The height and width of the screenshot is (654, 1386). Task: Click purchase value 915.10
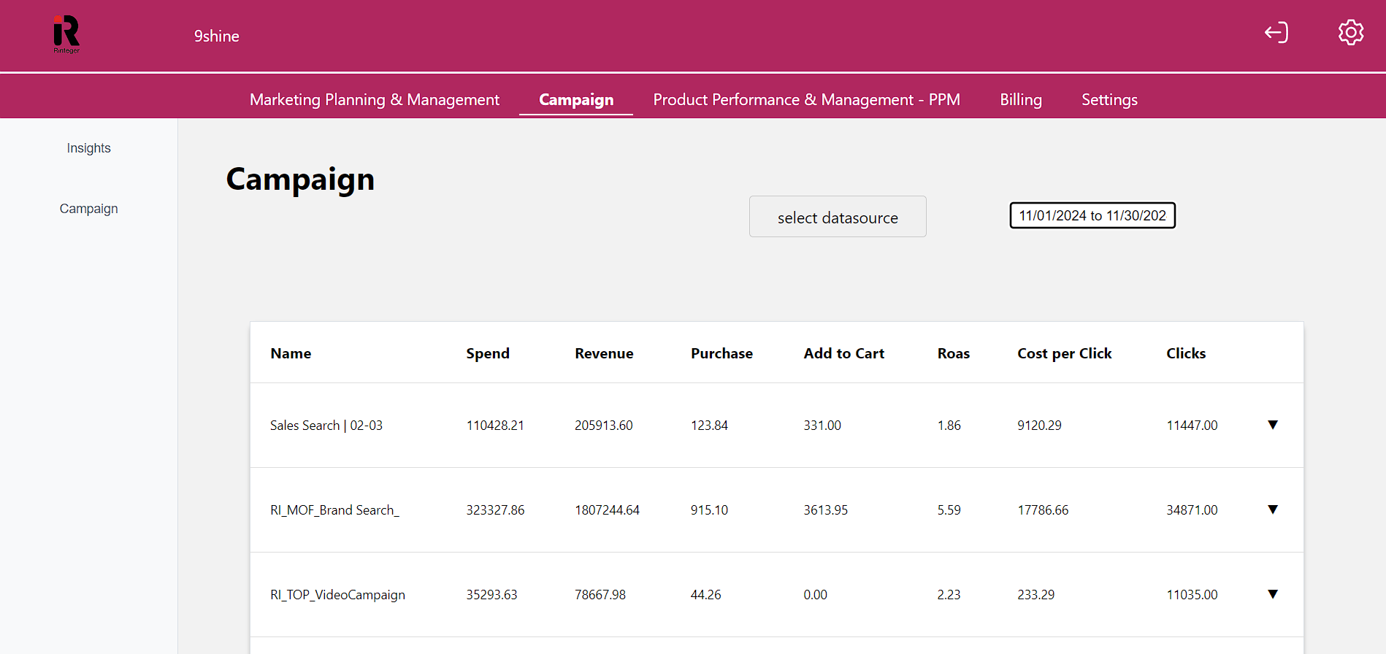(709, 510)
